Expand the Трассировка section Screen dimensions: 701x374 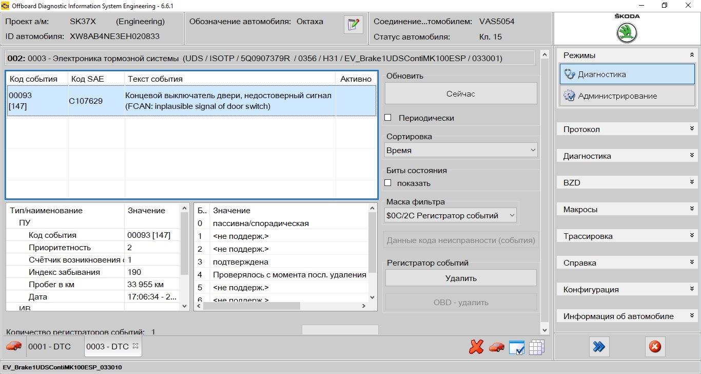point(627,236)
